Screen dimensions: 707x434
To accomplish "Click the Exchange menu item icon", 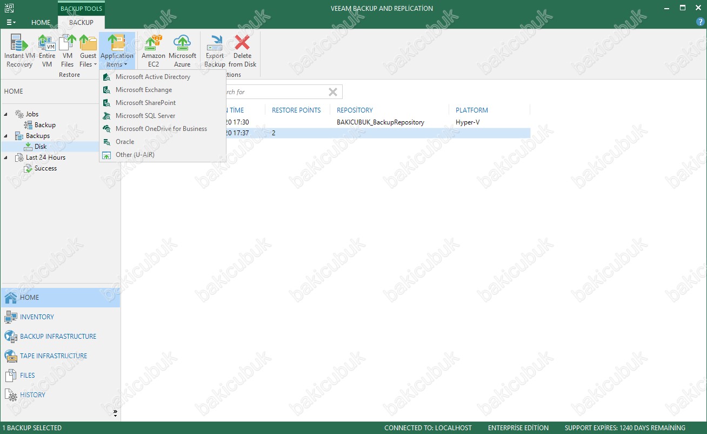I will point(107,90).
